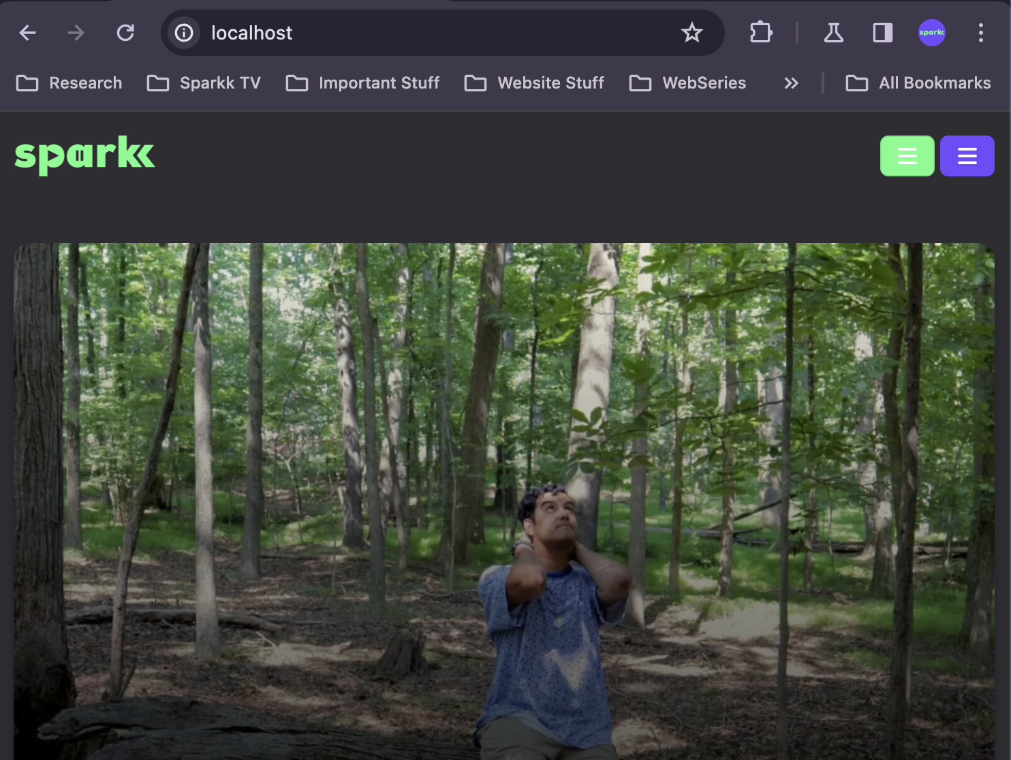Open the purple hamburger menu button
Image resolution: width=1011 pixels, height=760 pixels.
967,156
